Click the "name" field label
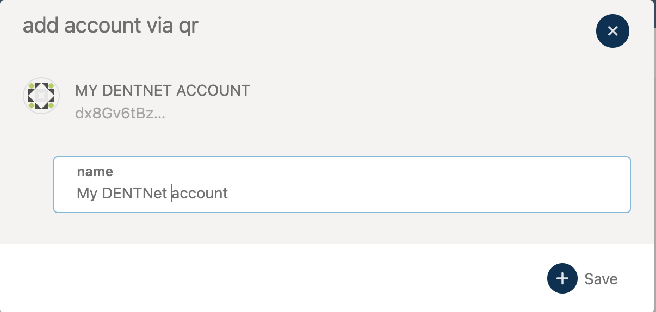 point(95,172)
